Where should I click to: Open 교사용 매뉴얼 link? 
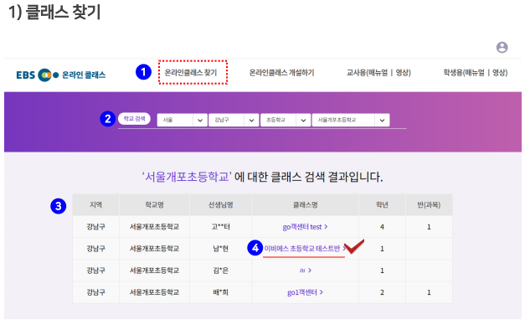point(378,72)
